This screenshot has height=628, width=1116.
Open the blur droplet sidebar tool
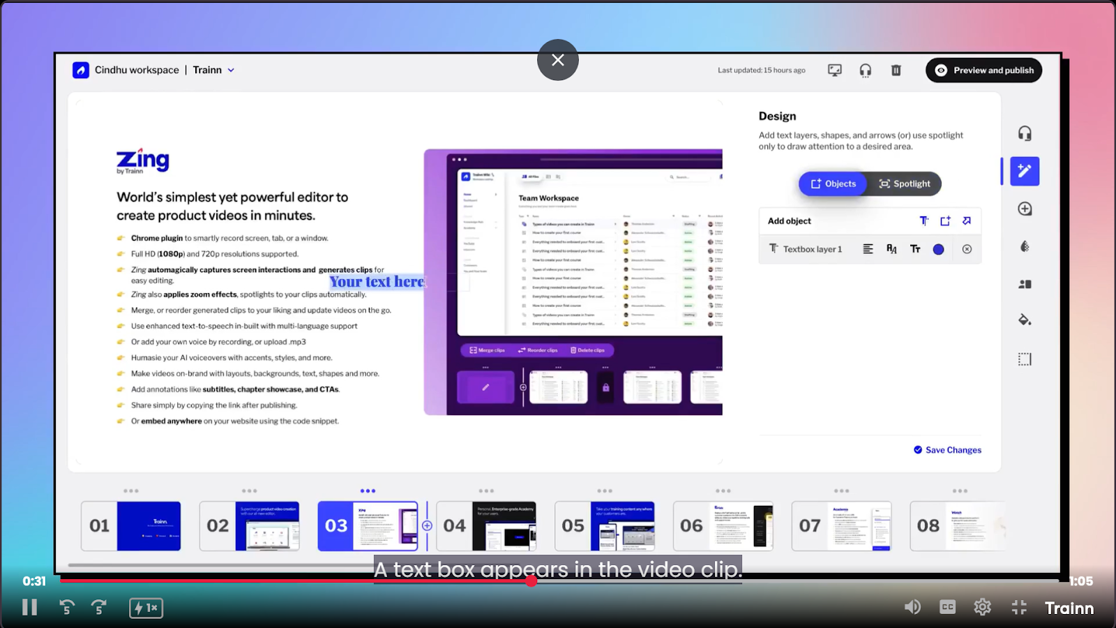point(1025,246)
